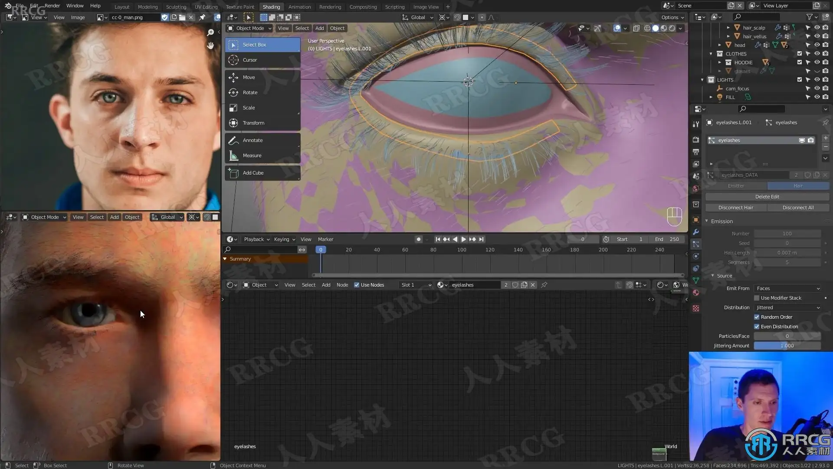Jump to the timeline end frame
Image resolution: width=833 pixels, height=469 pixels.
[x=481, y=239]
